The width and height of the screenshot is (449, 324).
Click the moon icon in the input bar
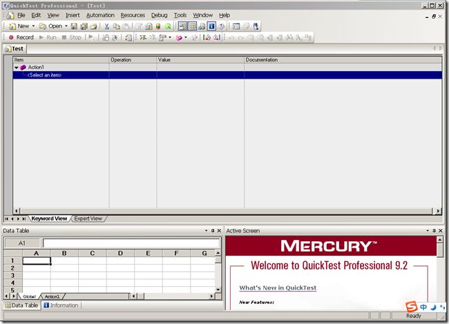[x=434, y=307]
